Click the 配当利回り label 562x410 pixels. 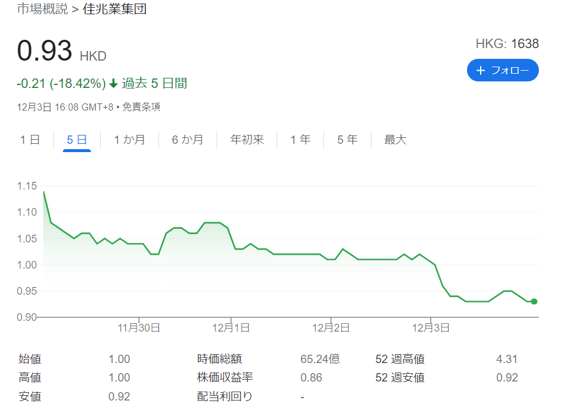(x=225, y=397)
